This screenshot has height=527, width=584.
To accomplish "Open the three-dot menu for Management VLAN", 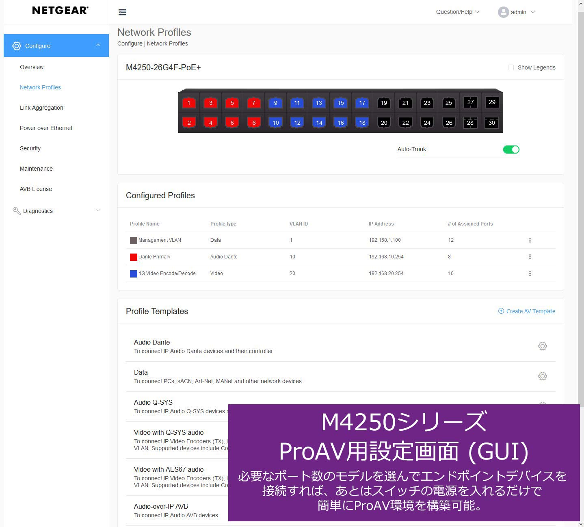I will [530, 240].
